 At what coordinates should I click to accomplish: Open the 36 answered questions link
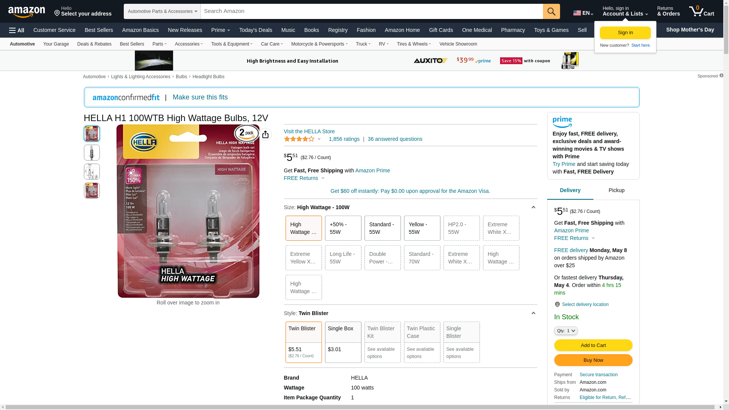[x=395, y=139]
